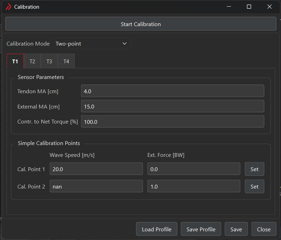Close the window via title bar X
Image resolution: width=281 pixels, height=240 pixels.
270,7
